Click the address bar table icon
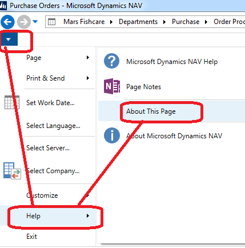 51,22
